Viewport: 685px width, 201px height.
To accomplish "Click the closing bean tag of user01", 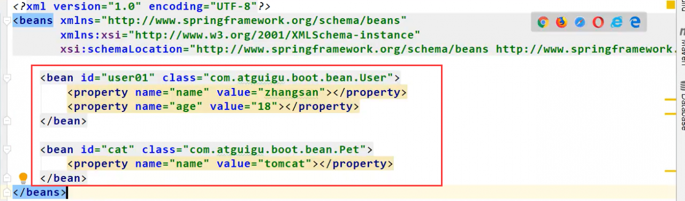I will pyautogui.click(x=63, y=121).
